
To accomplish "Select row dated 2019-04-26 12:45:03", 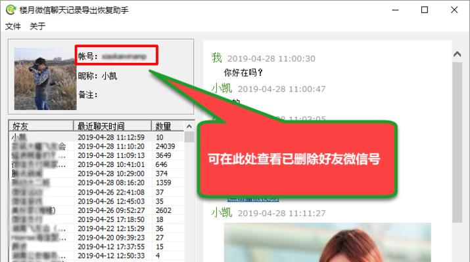I will tap(97, 201).
